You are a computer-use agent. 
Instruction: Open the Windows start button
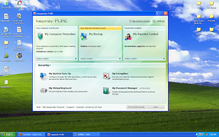8,135
